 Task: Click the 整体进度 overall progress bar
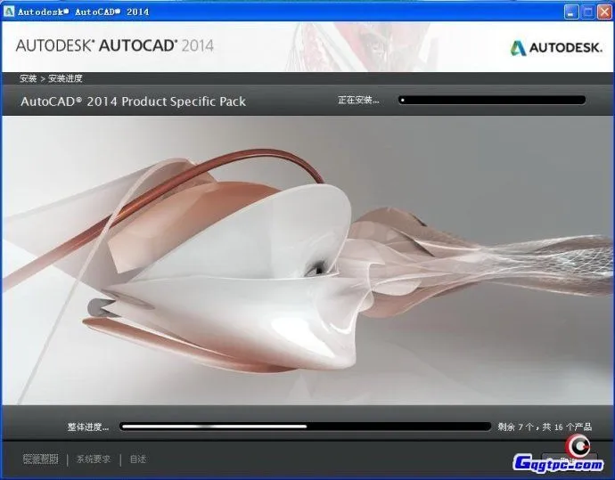point(305,427)
